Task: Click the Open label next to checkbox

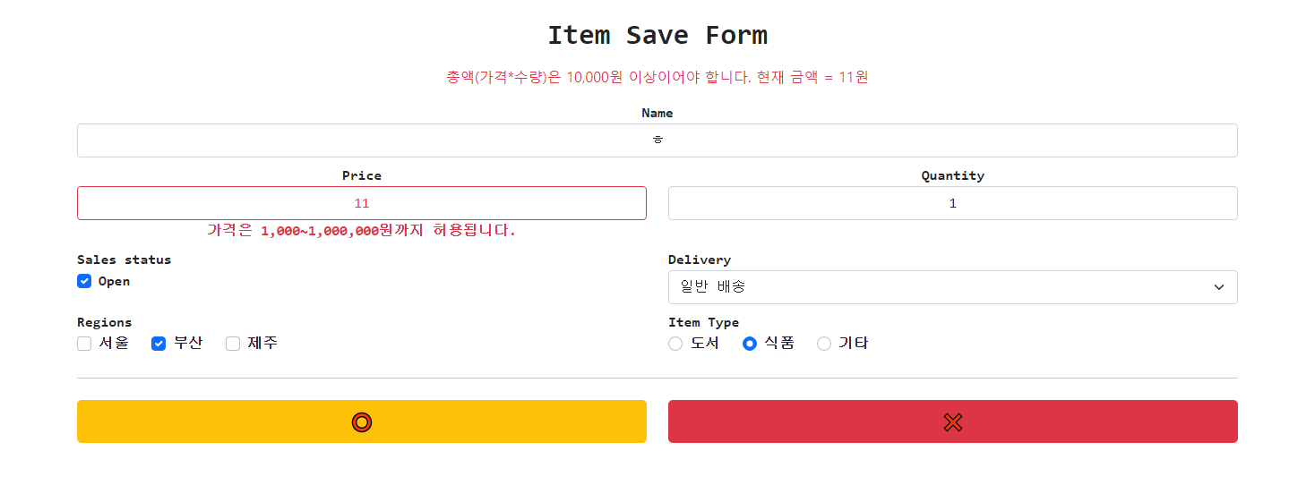Action: [114, 281]
